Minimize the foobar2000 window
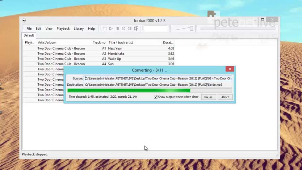The height and width of the screenshot is (170, 302). [255, 19]
